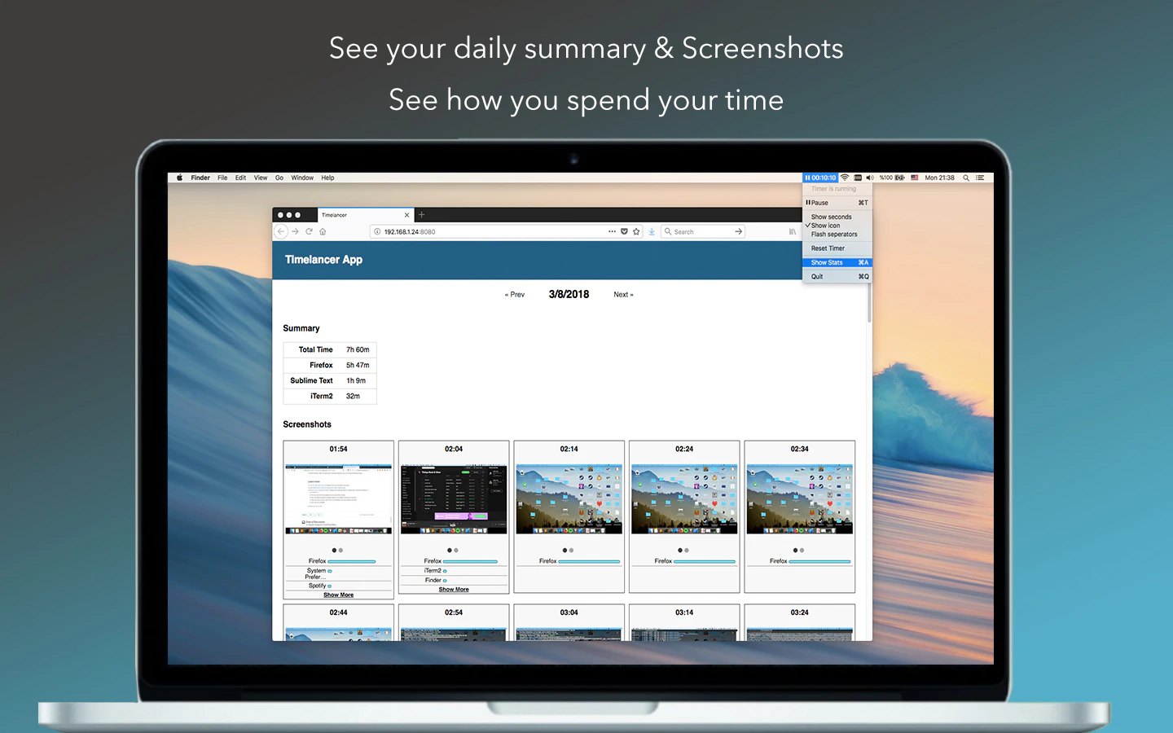This screenshot has width=1173, height=733.
Task: Open the 02:34 screenshot thumbnail
Action: click(x=800, y=499)
